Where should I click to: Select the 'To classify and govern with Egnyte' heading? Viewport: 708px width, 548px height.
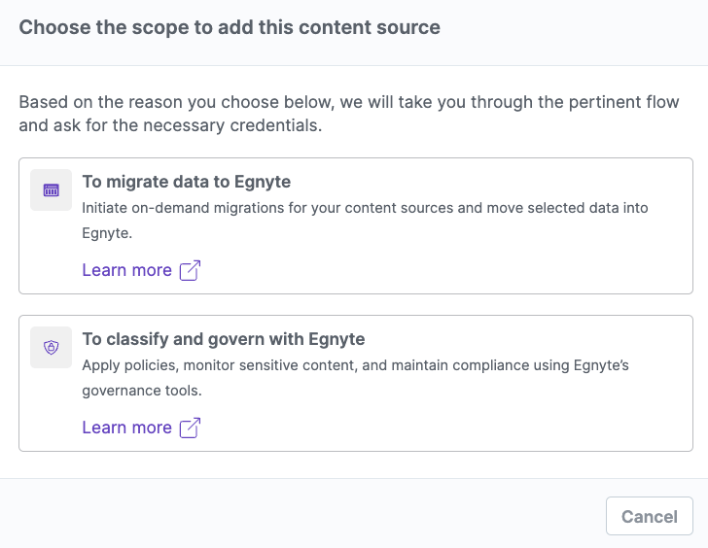(x=223, y=339)
